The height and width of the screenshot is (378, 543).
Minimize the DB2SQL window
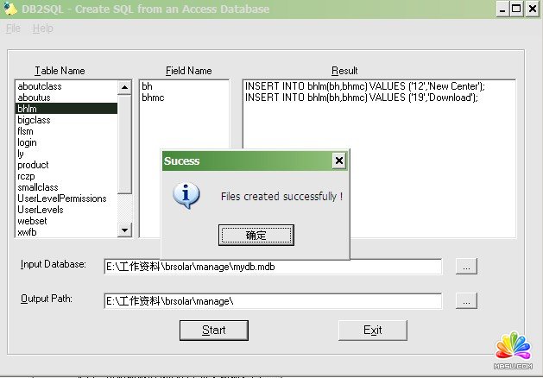(502, 9)
